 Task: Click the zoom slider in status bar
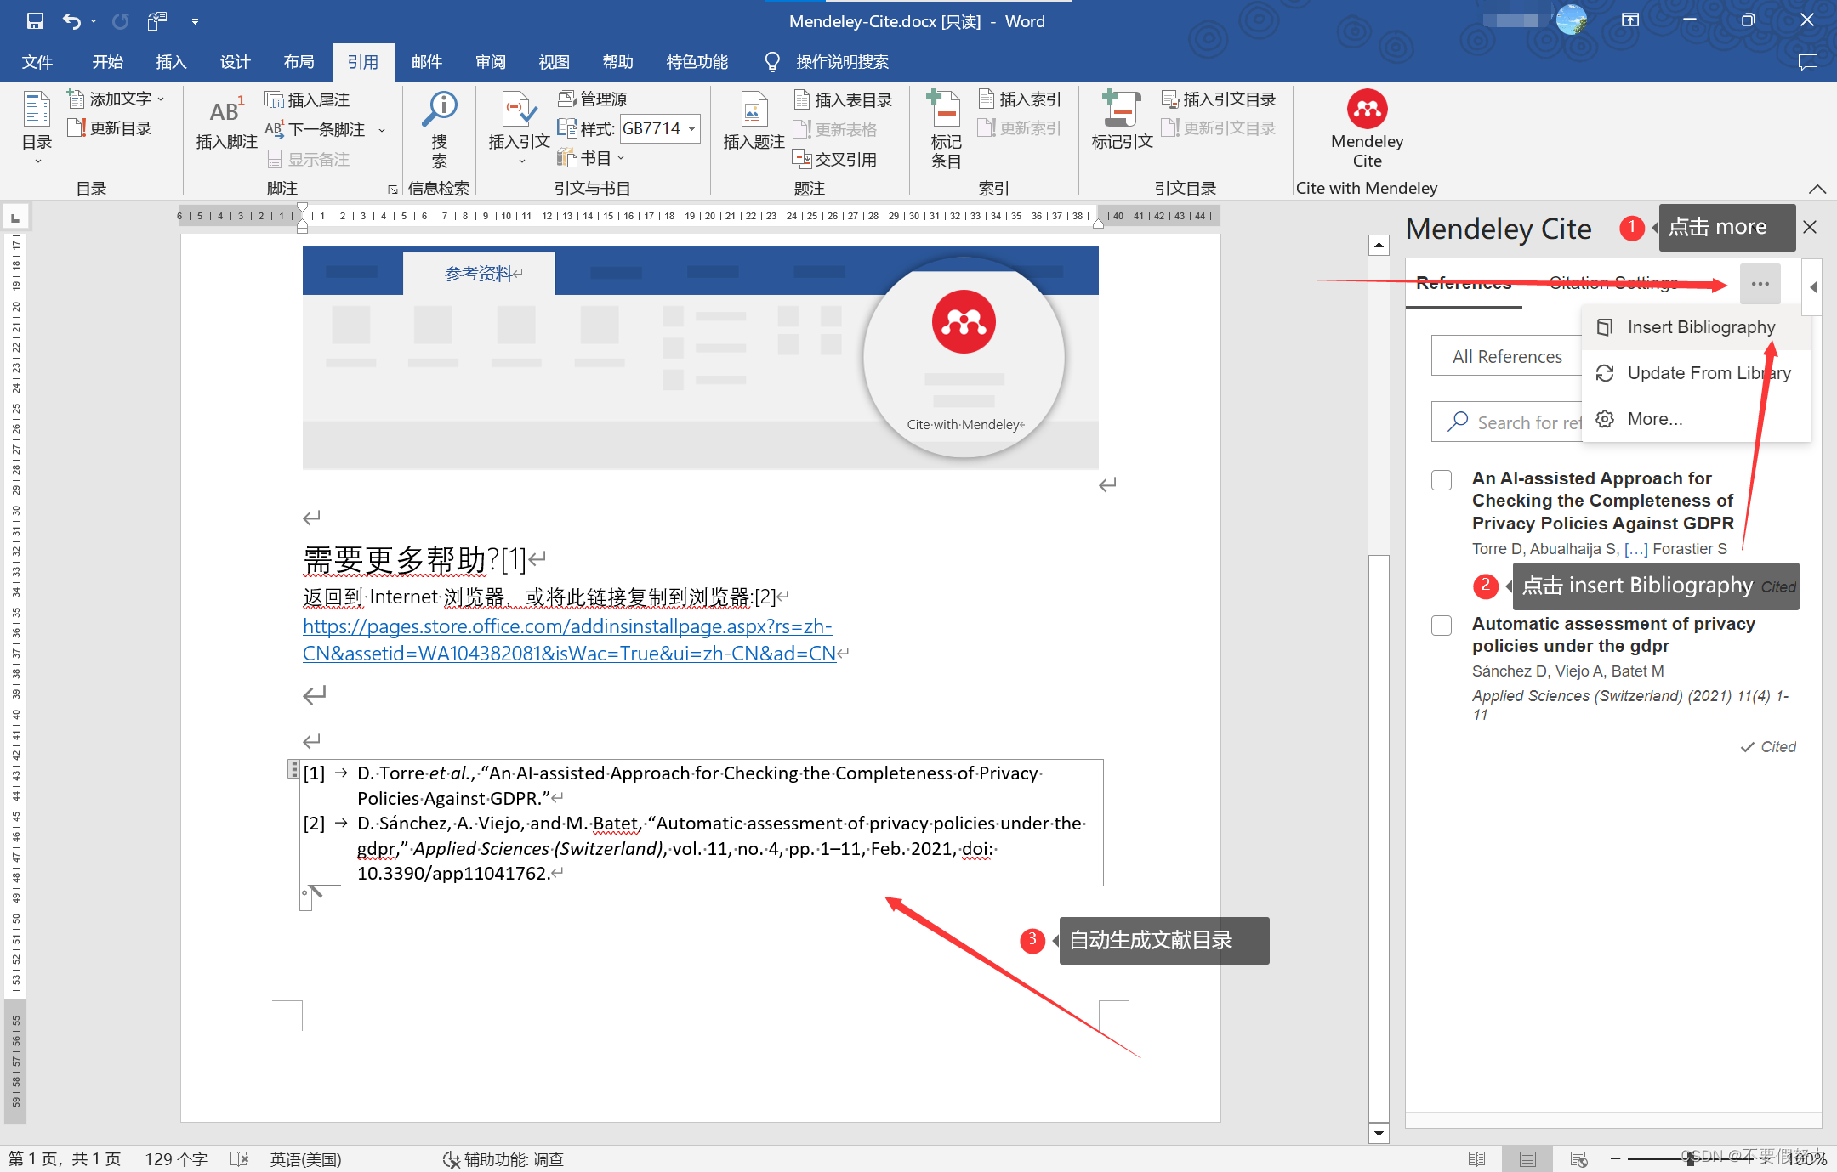[x=1688, y=1158]
